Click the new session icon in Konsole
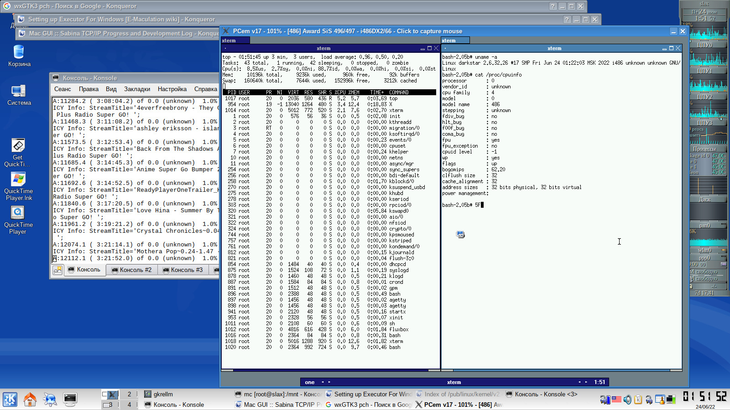Image resolution: width=730 pixels, height=410 pixels. tap(57, 270)
